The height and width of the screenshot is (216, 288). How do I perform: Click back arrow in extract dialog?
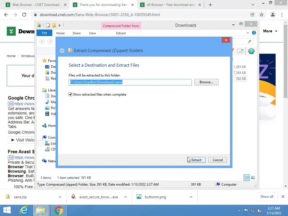coord(62,51)
